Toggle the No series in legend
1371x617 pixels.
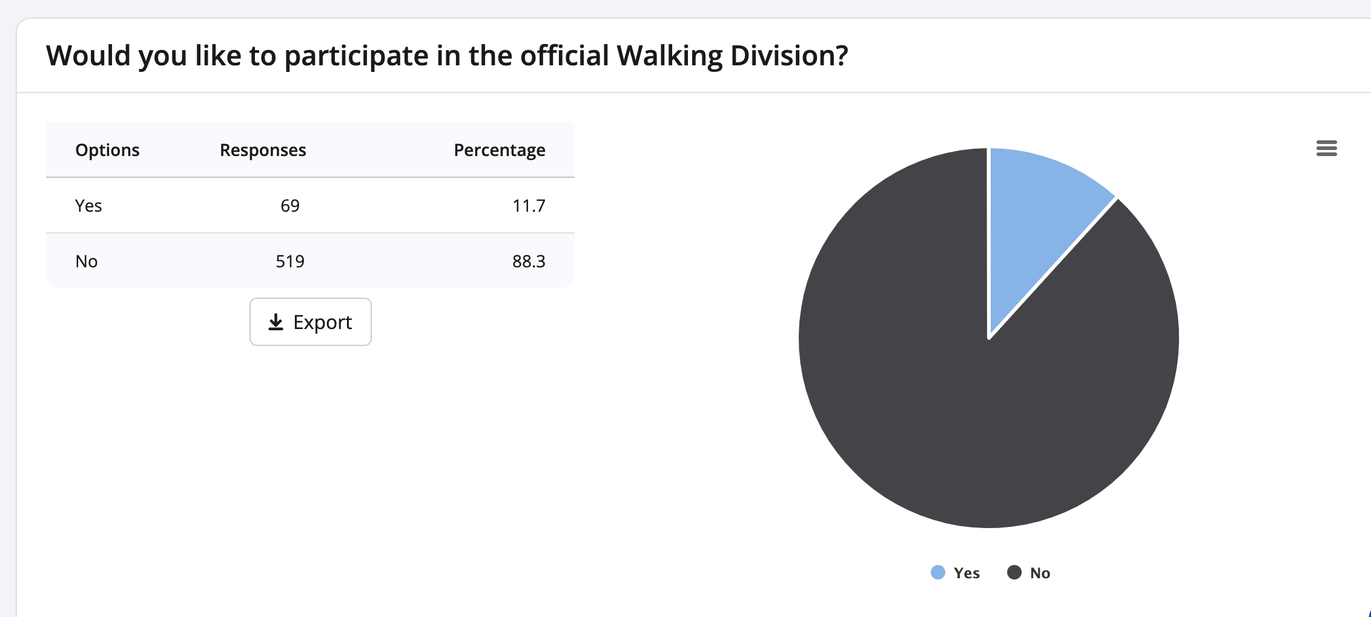coord(1040,573)
